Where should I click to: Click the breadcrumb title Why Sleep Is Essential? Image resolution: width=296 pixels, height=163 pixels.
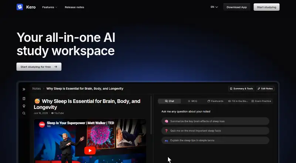pyautogui.click(x=85, y=89)
